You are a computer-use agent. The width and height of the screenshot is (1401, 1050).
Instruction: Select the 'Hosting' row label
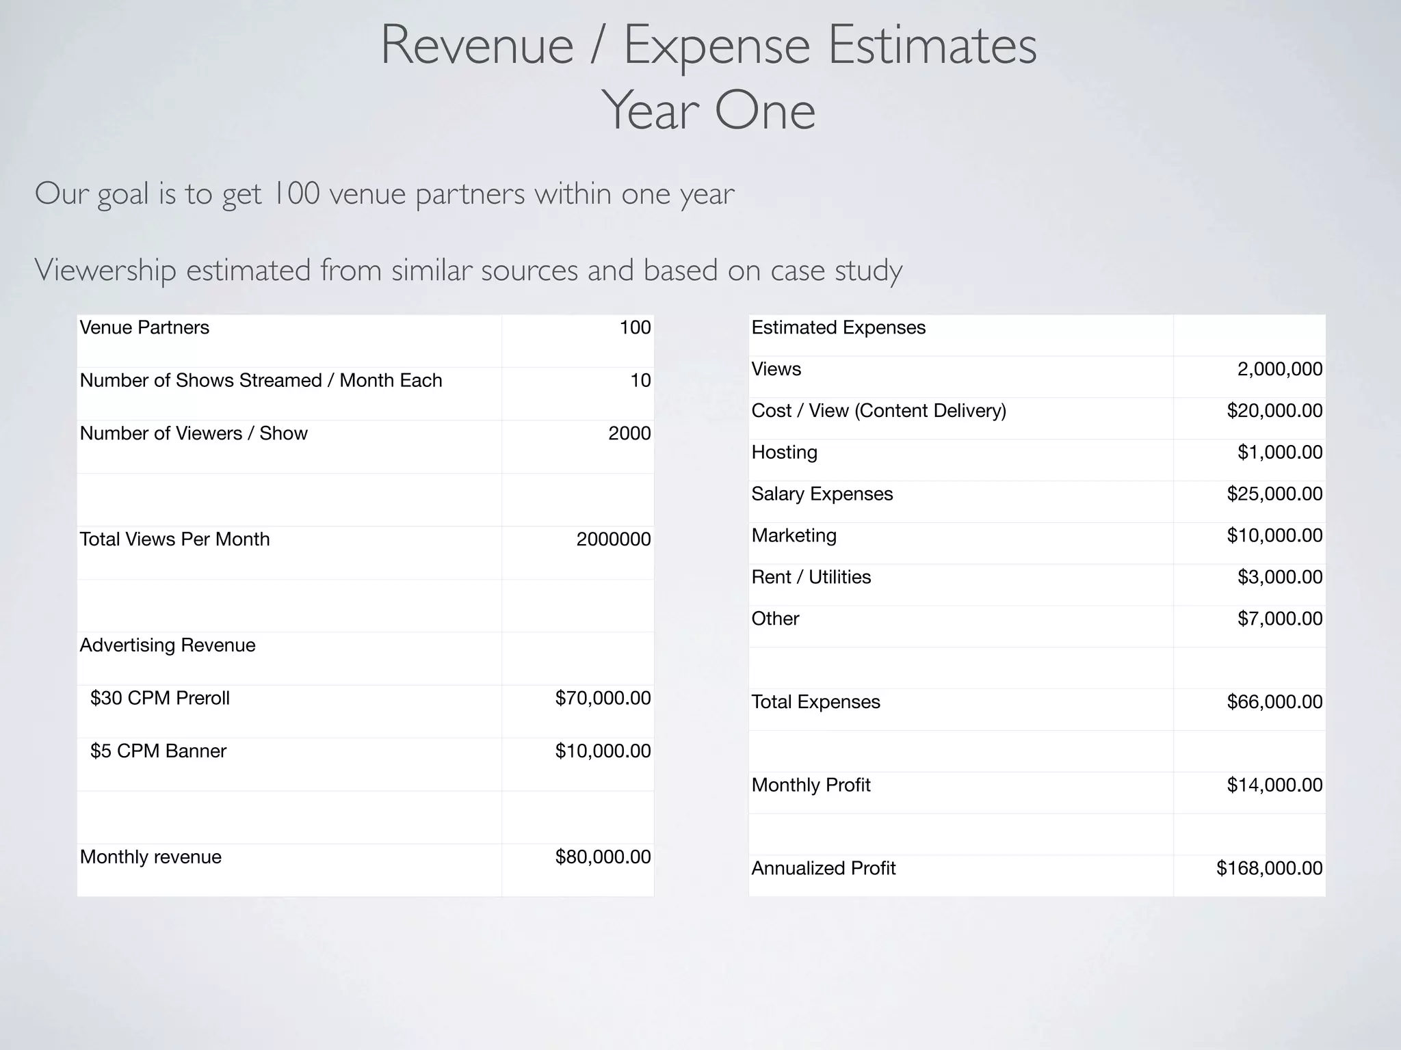coord(784,453)
